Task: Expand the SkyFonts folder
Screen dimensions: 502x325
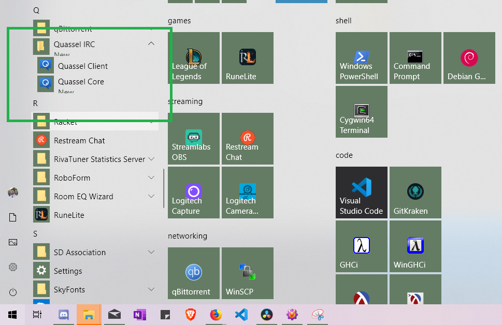Action: click(96, 289)
